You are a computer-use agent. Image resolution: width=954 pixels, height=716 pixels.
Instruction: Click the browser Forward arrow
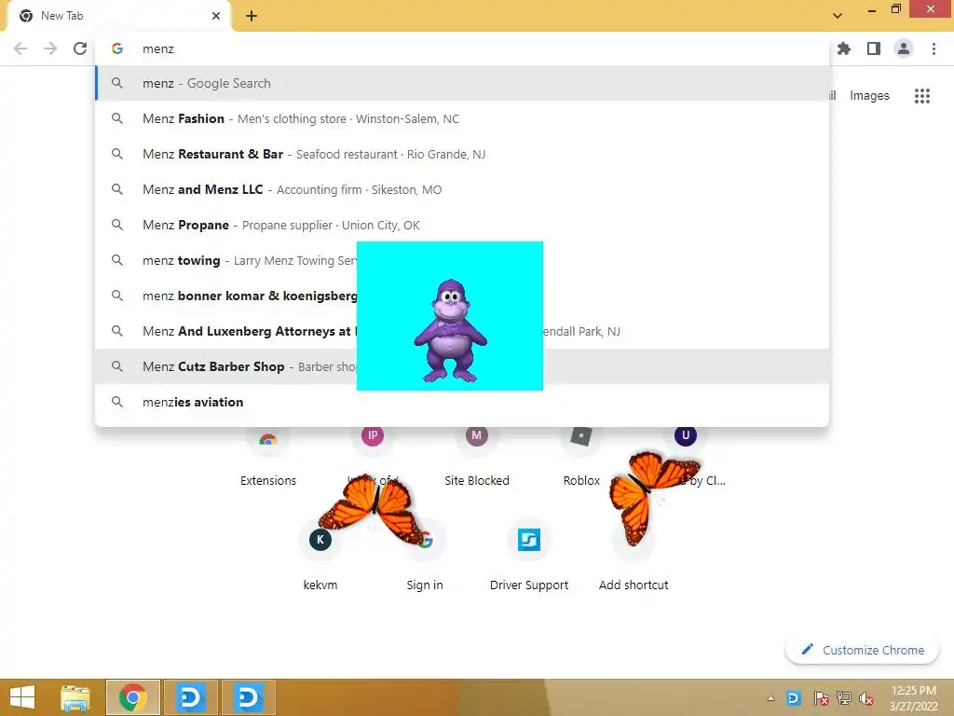(x=50, y=48)
